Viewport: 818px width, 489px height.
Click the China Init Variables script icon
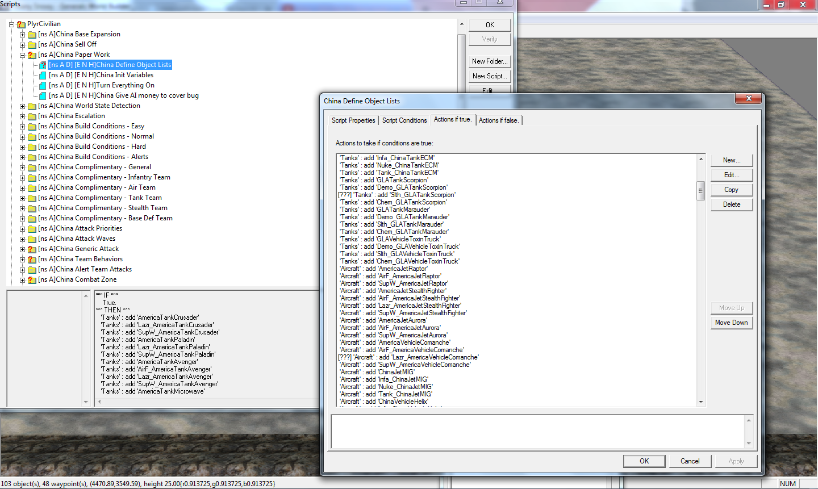click(43, 76)
